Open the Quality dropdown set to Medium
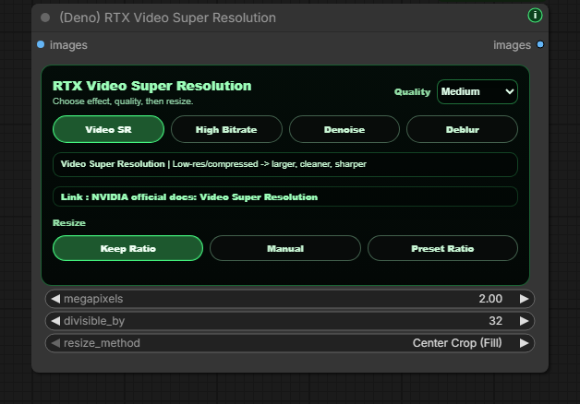The image size is (580, 404). [477, 91]
